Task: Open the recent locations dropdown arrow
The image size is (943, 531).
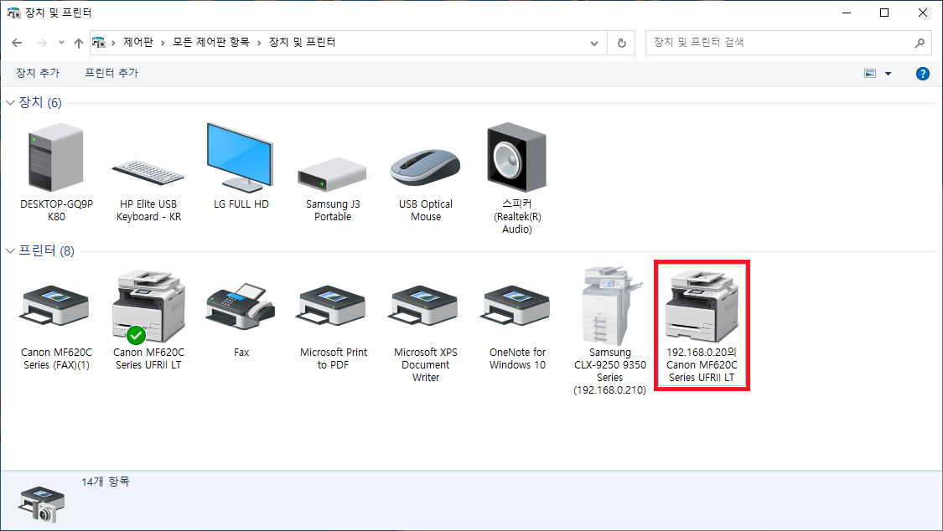Action: 61,43
